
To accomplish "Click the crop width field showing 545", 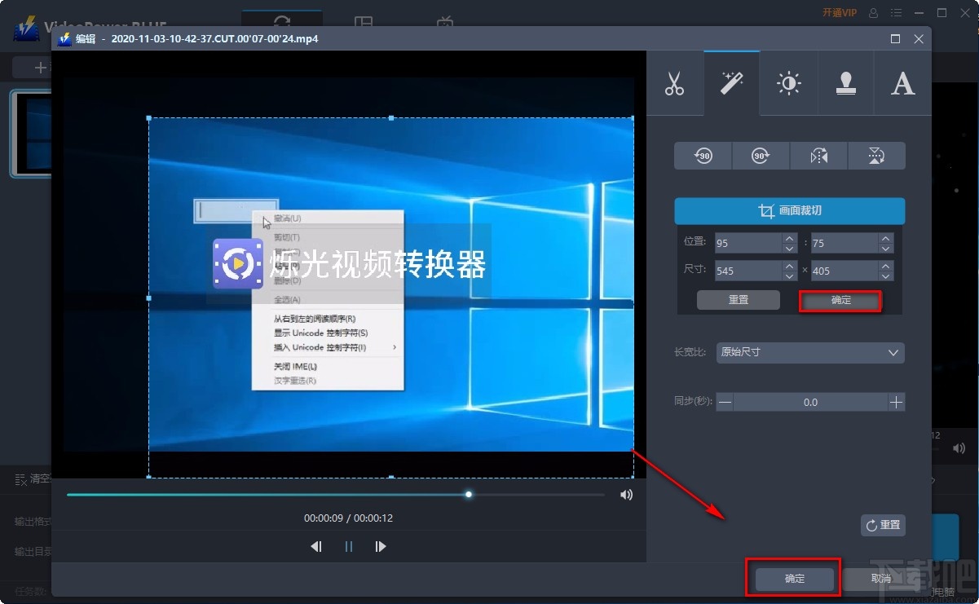I will (747, 271).
